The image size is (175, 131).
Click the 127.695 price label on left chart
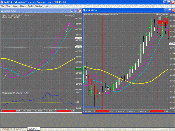pyautogui.click(x=79, y=57)
